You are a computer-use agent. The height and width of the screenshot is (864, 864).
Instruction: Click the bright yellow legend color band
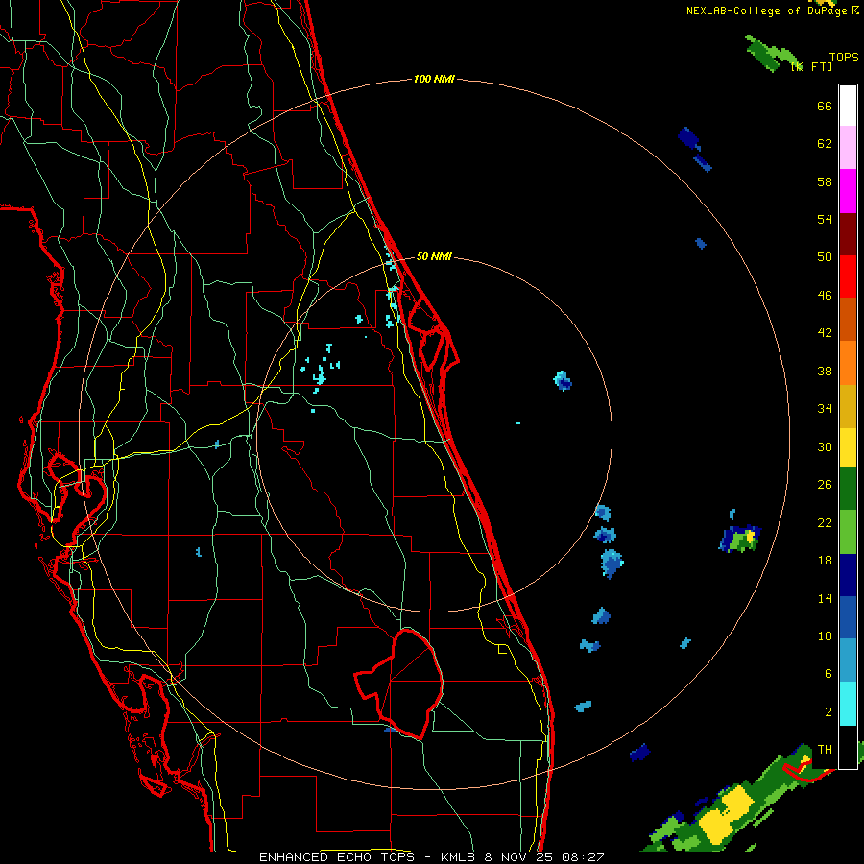848,447
